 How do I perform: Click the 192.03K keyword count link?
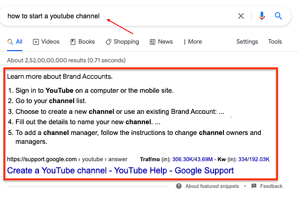pyautogui.click(x=259, y=159)
